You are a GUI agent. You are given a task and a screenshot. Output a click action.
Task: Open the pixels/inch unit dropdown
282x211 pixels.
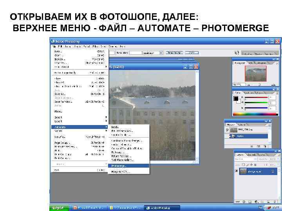(x=161, y=53)
